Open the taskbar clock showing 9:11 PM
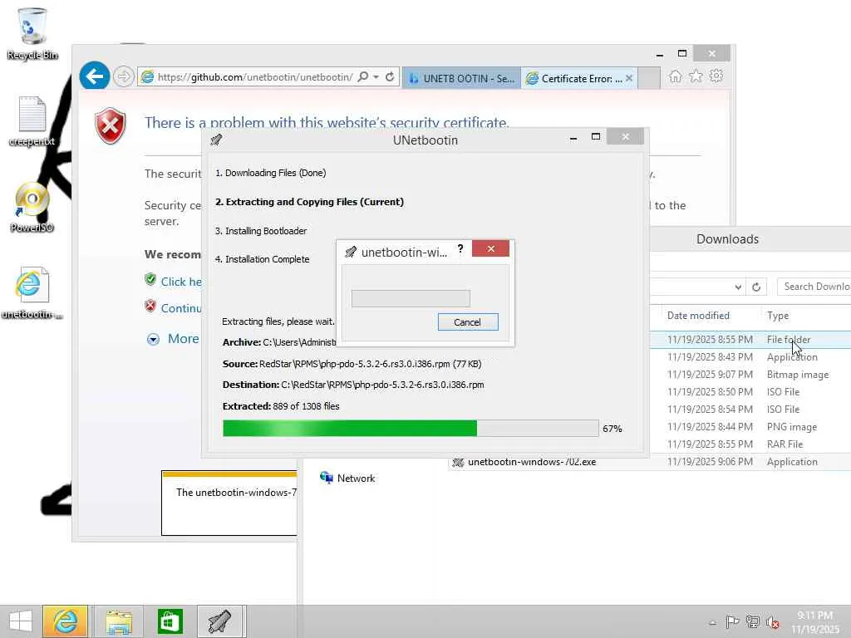851x638 pixels. pyautogui.click(x=814, y=622)
